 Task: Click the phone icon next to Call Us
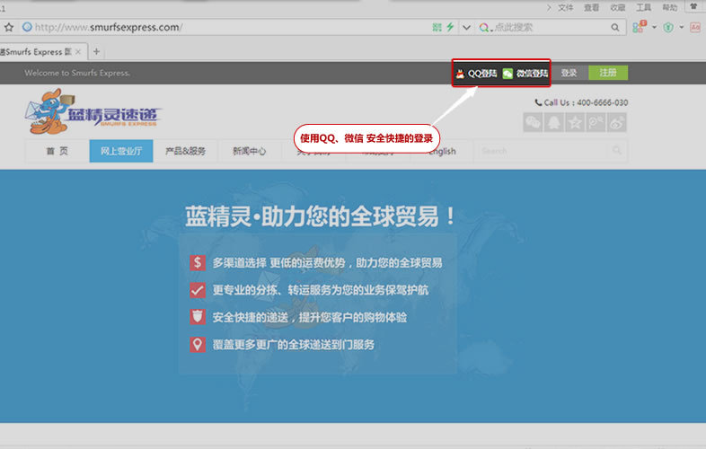point(538,102)
